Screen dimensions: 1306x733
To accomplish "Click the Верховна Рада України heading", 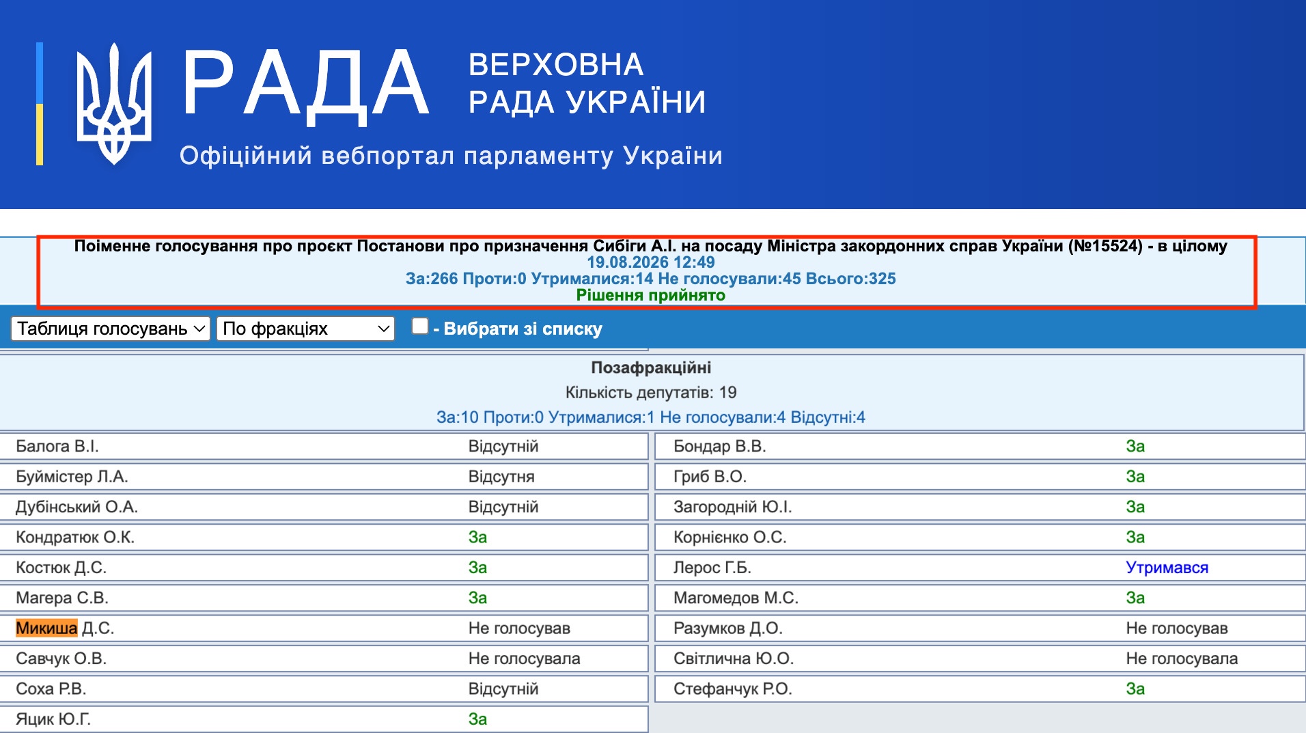I will [x=587, y=83].
